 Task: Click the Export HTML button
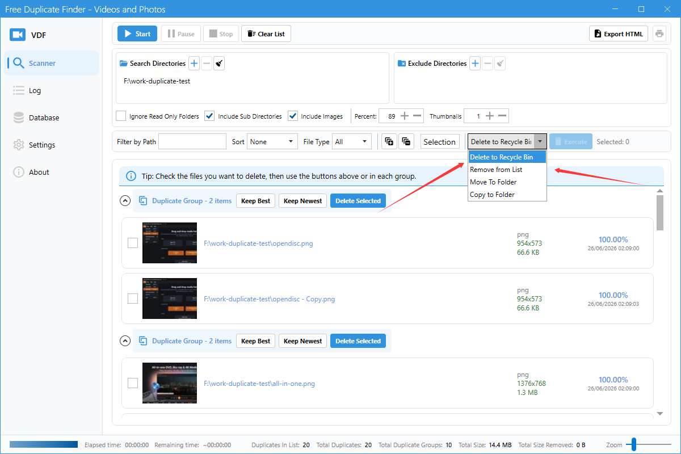click(x=619, y=34)
